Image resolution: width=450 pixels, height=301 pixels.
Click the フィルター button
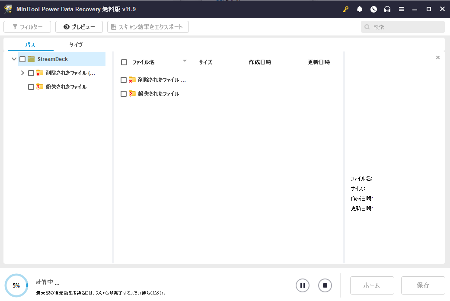point(27,27)
